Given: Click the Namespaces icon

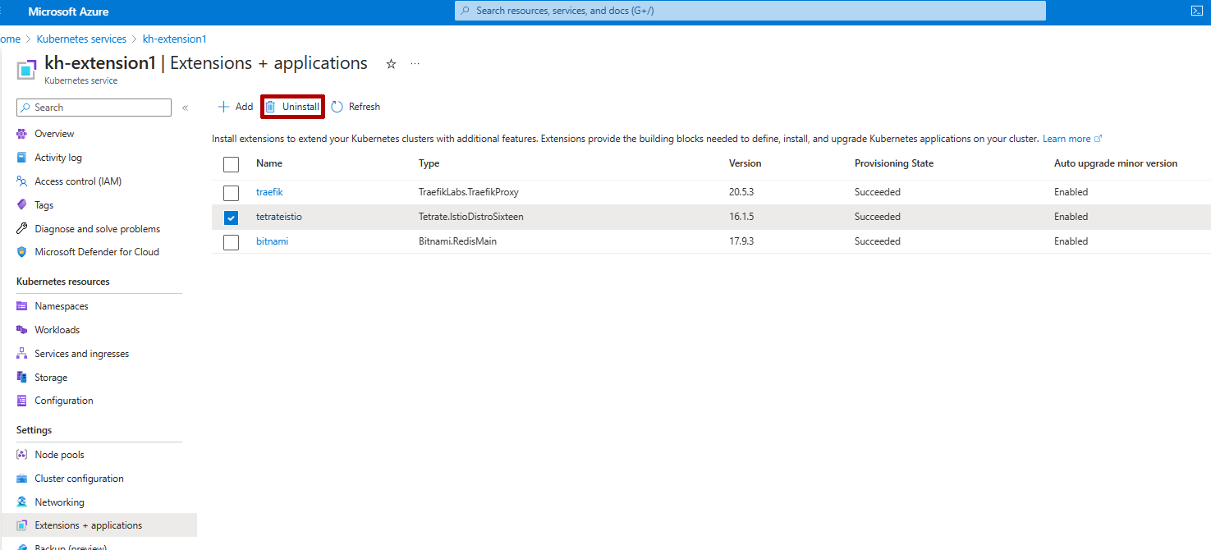Looking at the screenshot, I should pos(22,306).
